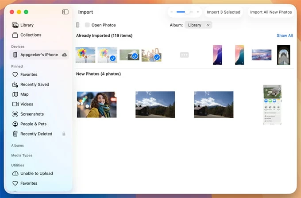Click the Library icon in sidebar
This screenshot has width=301, height=198.
click(x=15, y=25)
